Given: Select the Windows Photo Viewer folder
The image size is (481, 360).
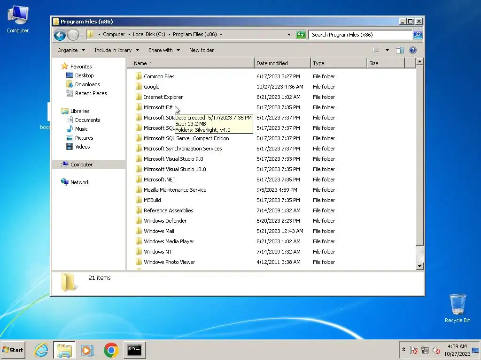Looking at the screenshot, I should tap(169, 262).
